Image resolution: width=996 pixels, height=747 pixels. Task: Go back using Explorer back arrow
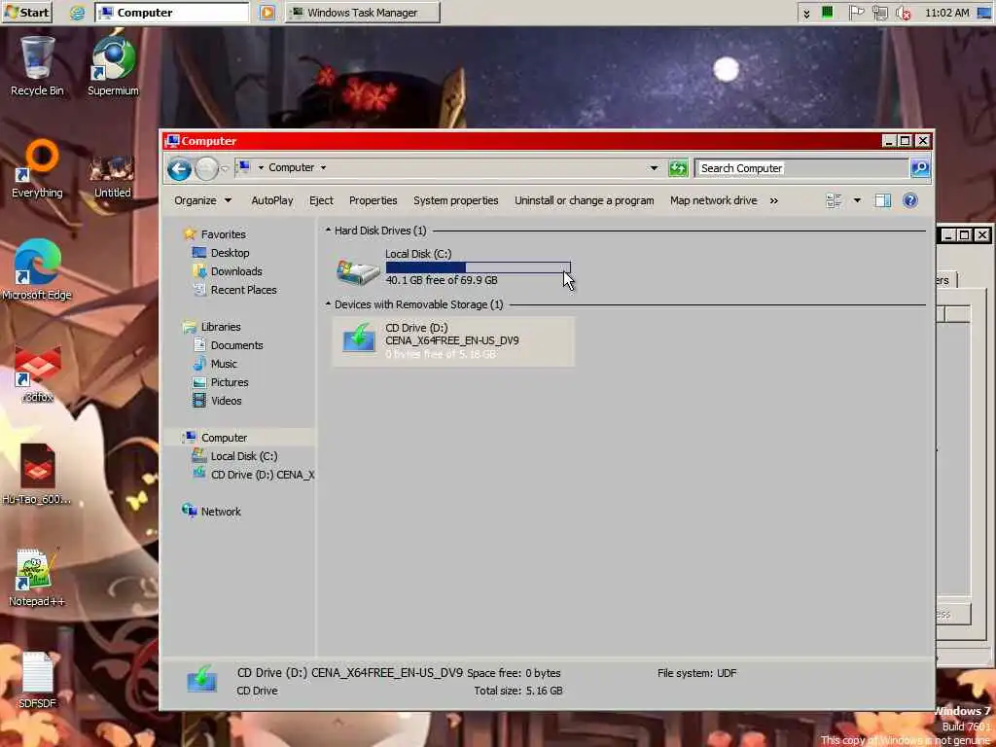point(179,168)
